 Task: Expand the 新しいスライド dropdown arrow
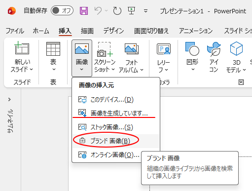(x=32, y=70)
